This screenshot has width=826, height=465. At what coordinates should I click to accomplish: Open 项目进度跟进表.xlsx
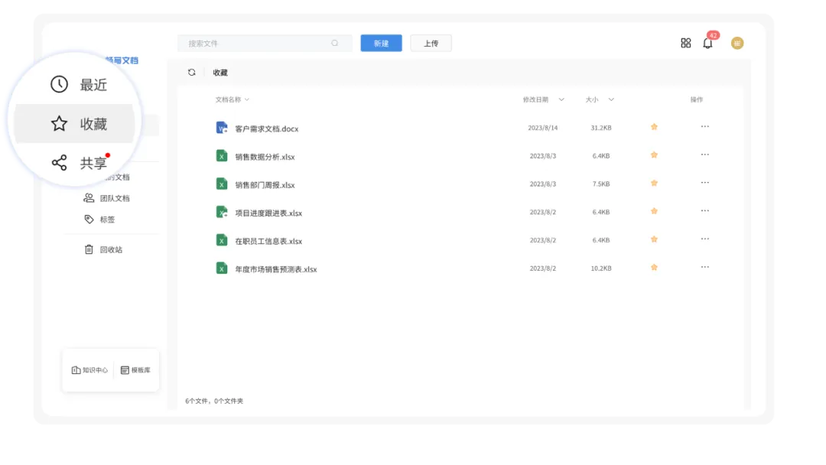[268, 213]
